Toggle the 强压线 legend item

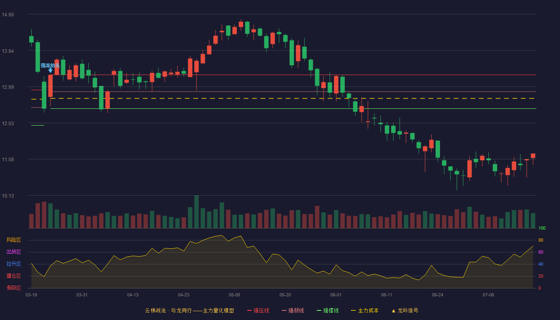(258, 310)
